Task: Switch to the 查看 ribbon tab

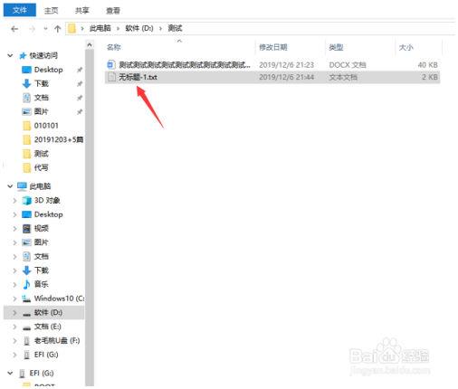Action: click(x=113, y=11)
